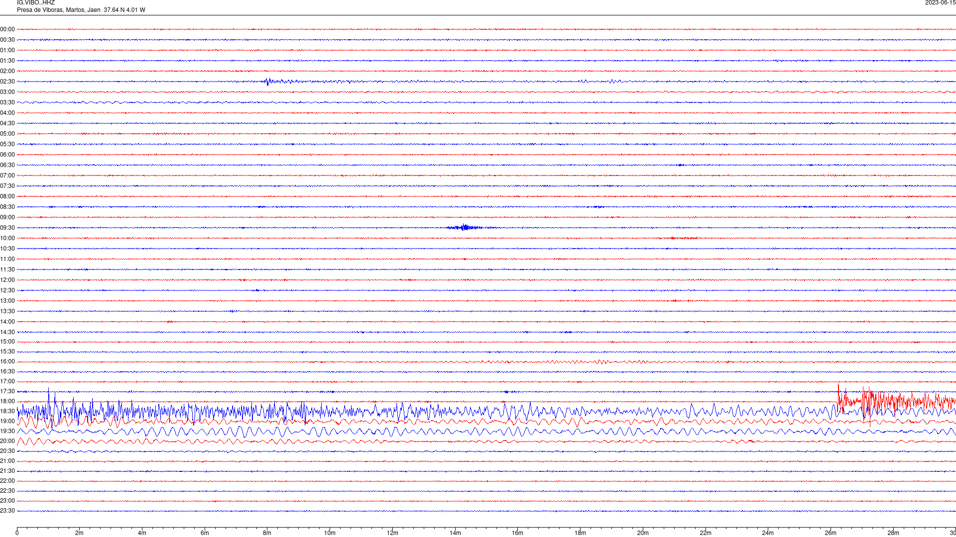Select the 00:00 time row label
The image size is (956, 537).
7,29
